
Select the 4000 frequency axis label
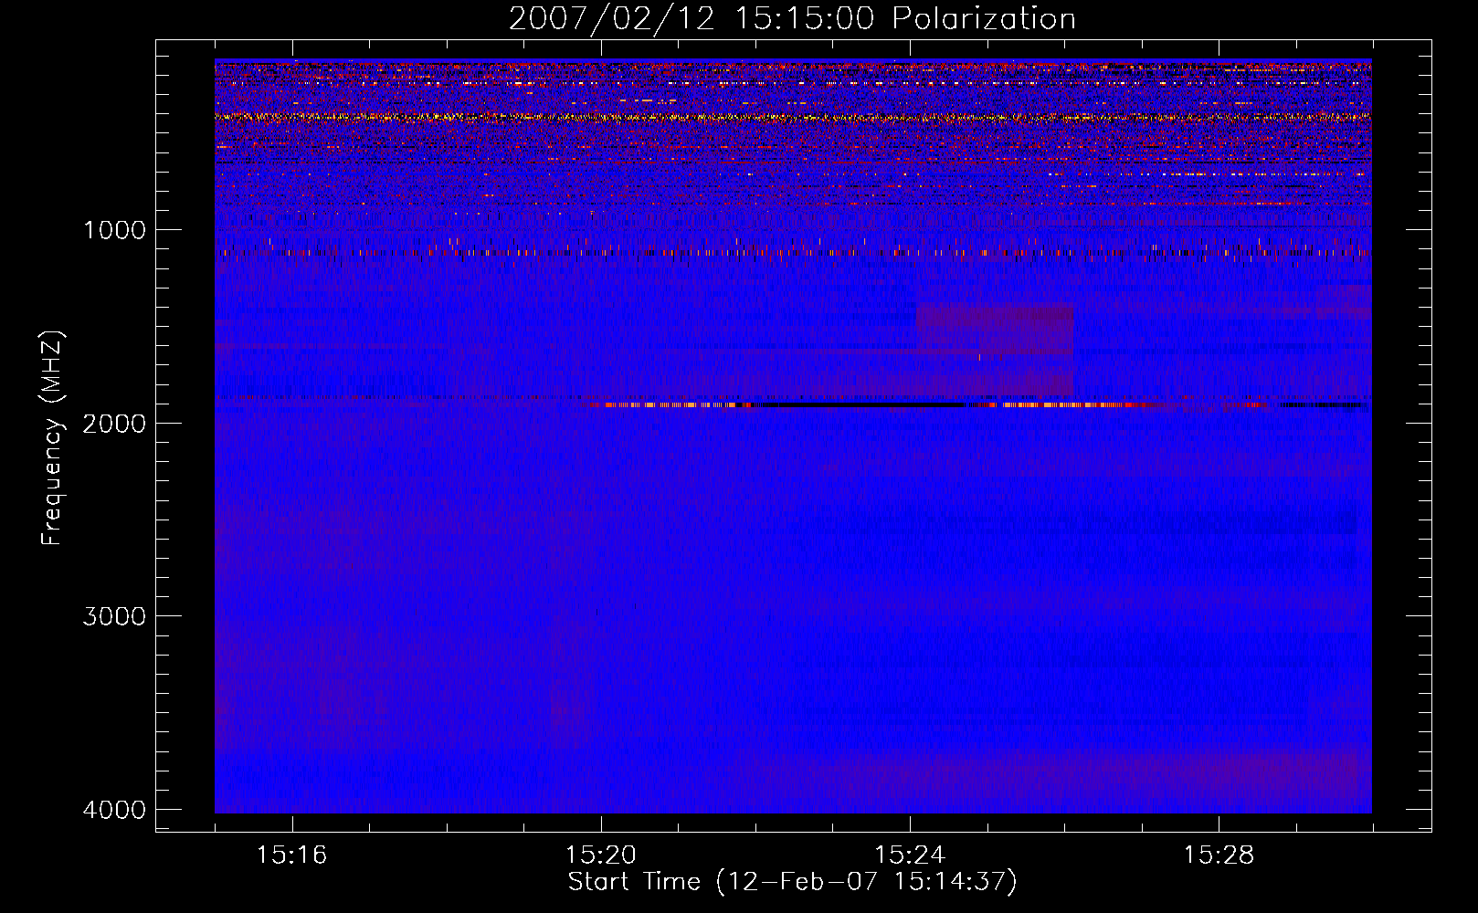coord(114,810)
